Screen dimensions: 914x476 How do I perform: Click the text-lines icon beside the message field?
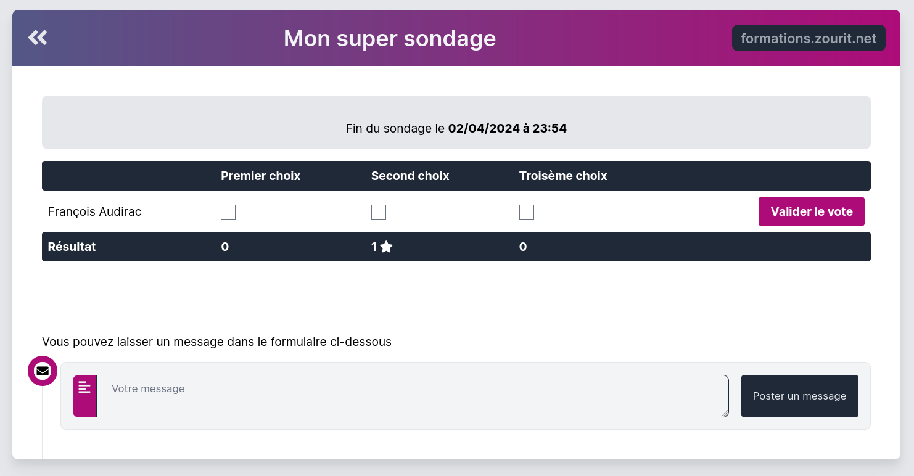(84, 388)
